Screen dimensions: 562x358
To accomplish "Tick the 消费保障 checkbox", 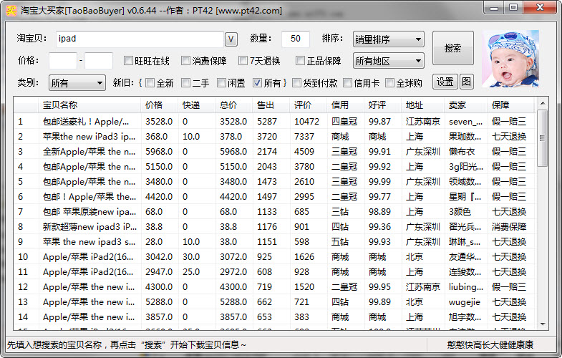I will 186,61.
